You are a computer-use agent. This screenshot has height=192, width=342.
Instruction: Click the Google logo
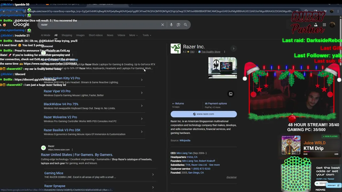point(21,25)
